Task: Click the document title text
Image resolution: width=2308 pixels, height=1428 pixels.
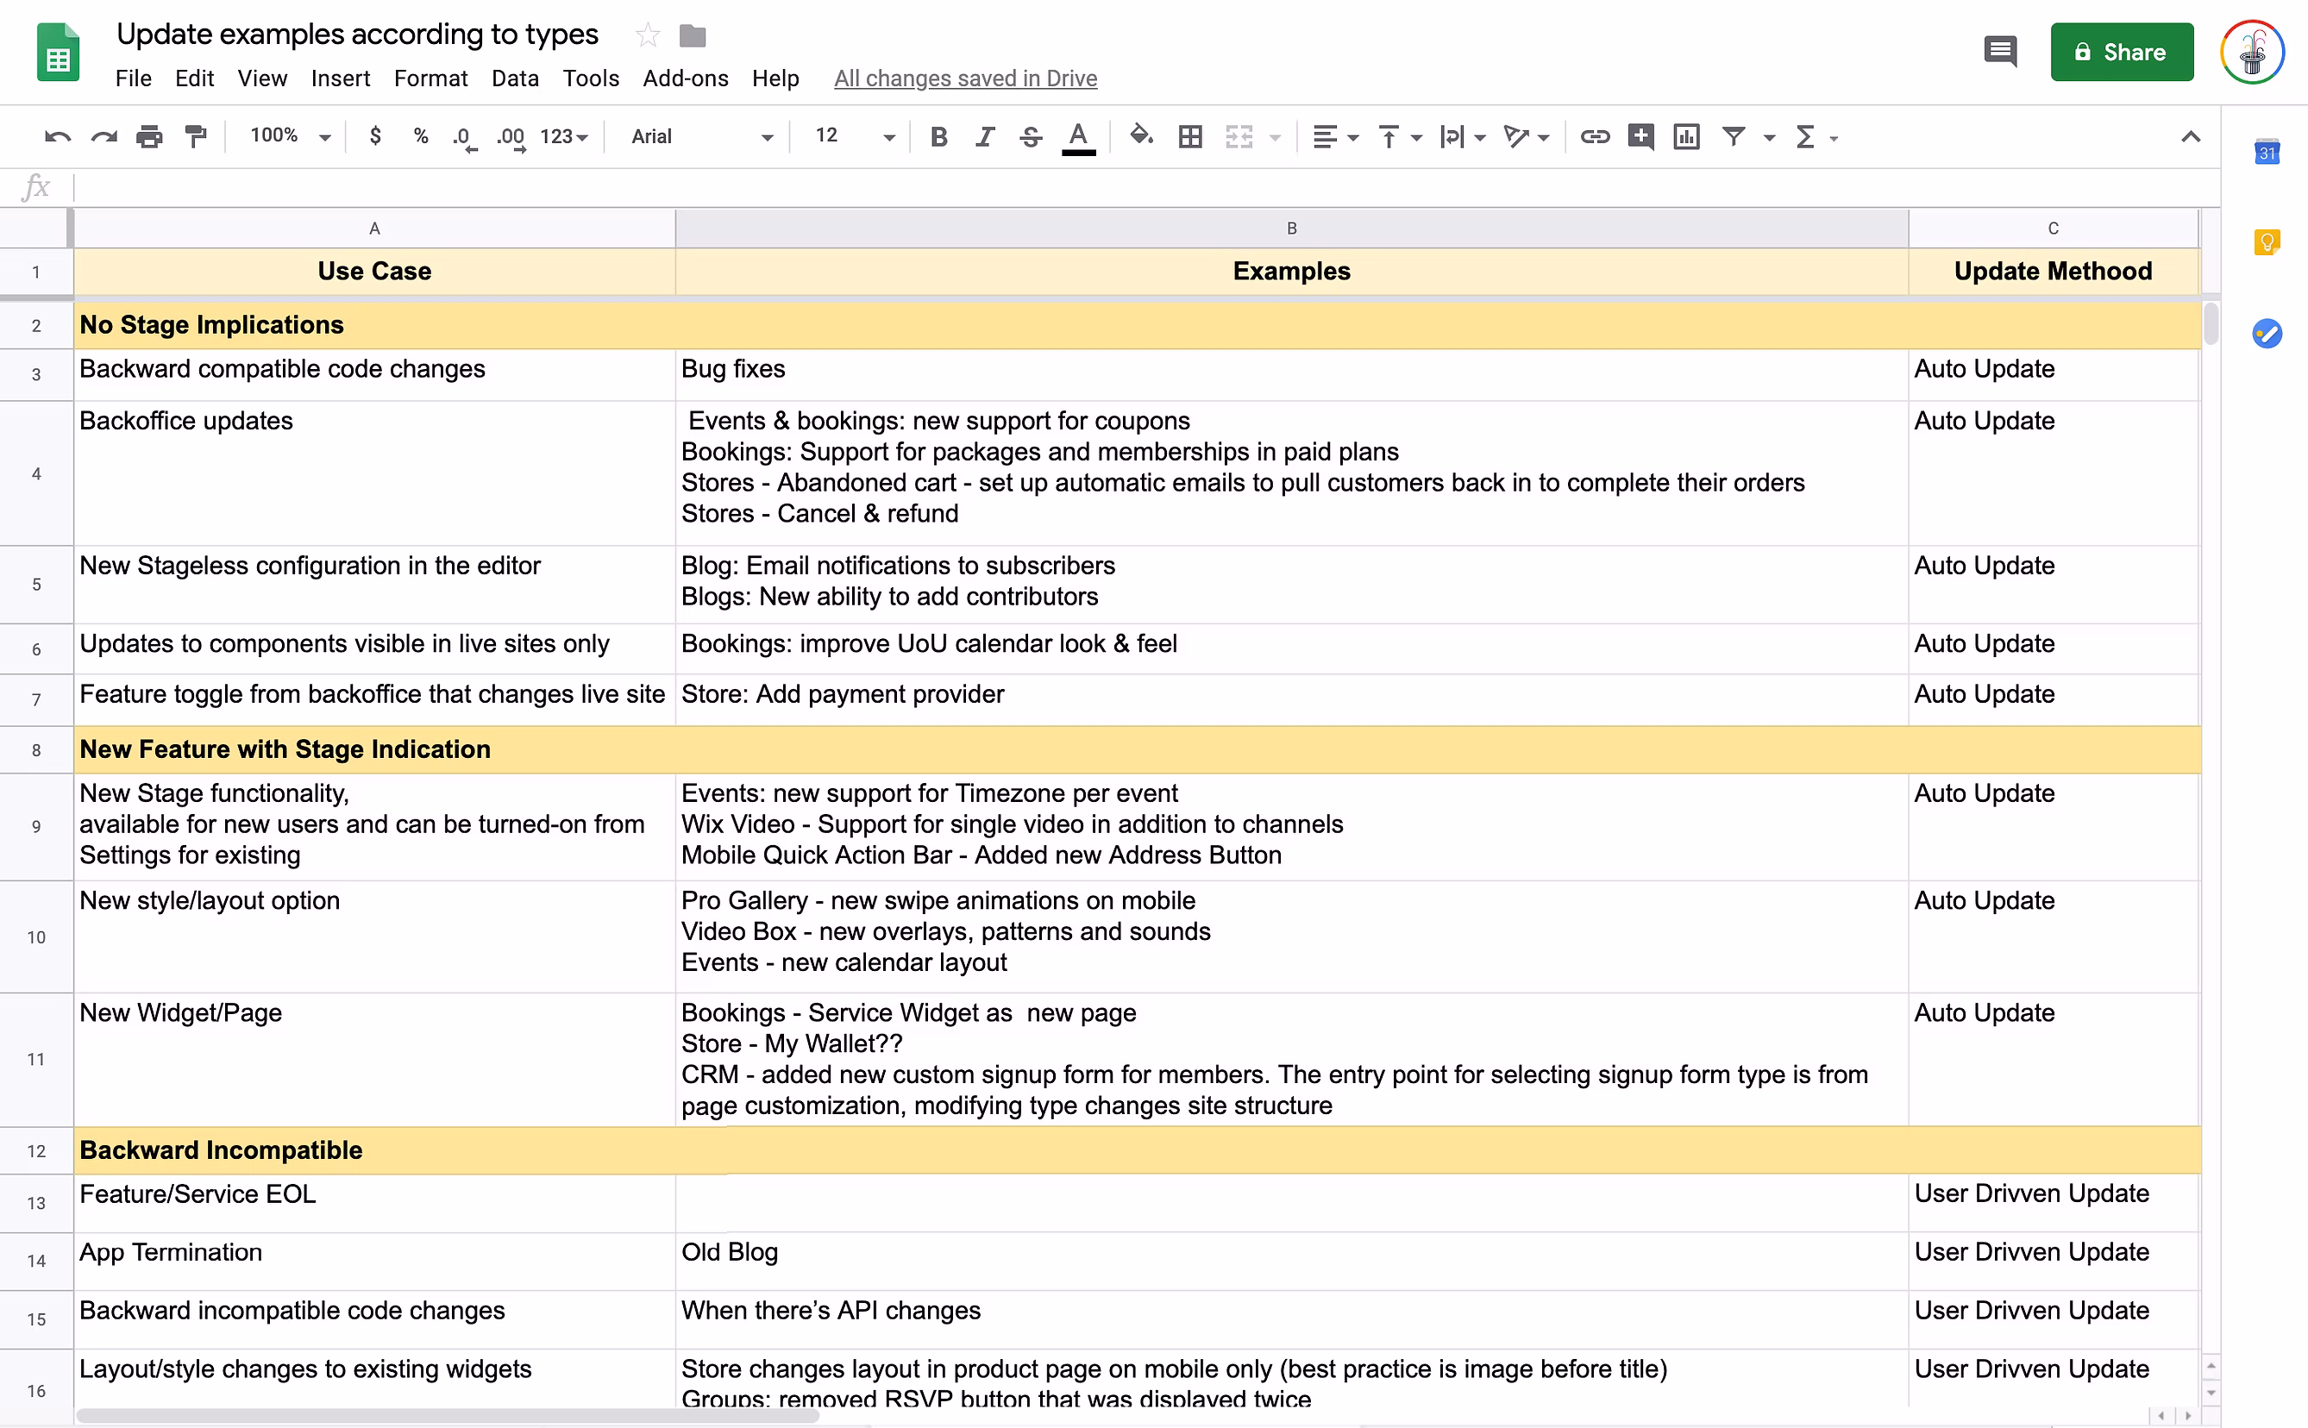Action: click(357, 34)
